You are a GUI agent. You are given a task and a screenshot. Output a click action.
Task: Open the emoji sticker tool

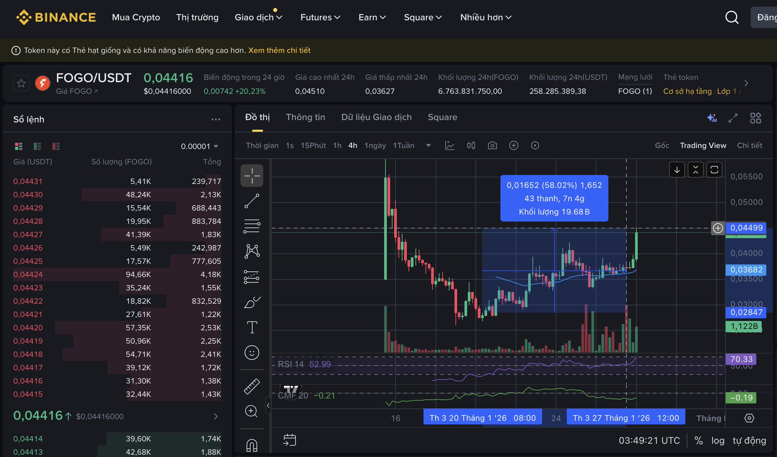[x=252, y=352]
